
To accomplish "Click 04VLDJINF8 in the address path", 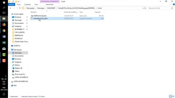I will tap(51, 8).
